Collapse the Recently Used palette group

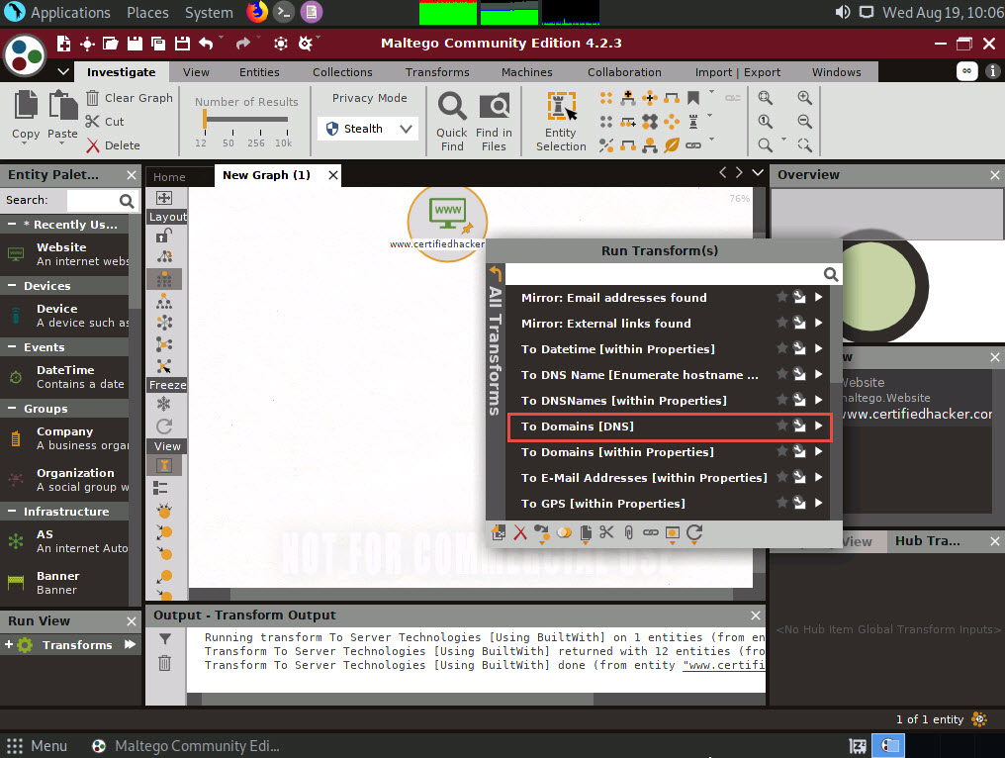point(12,225)
